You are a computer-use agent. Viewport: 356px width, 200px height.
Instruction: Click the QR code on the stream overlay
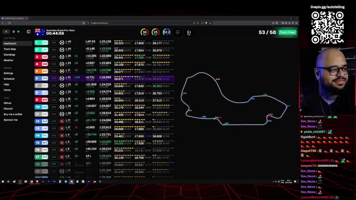pyautogui.click(x=327, y=27)
